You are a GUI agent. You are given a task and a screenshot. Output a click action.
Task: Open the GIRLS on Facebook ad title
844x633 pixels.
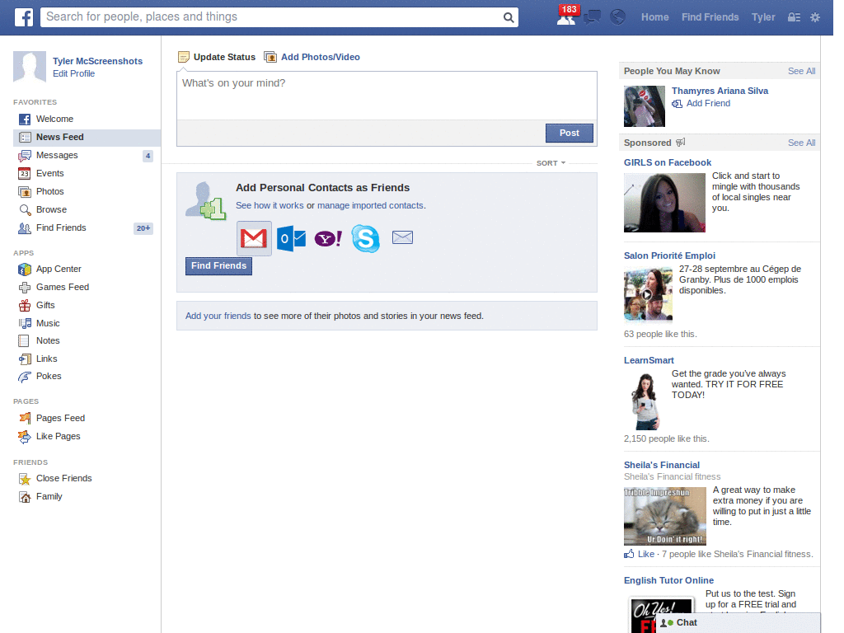coord(668,162)
